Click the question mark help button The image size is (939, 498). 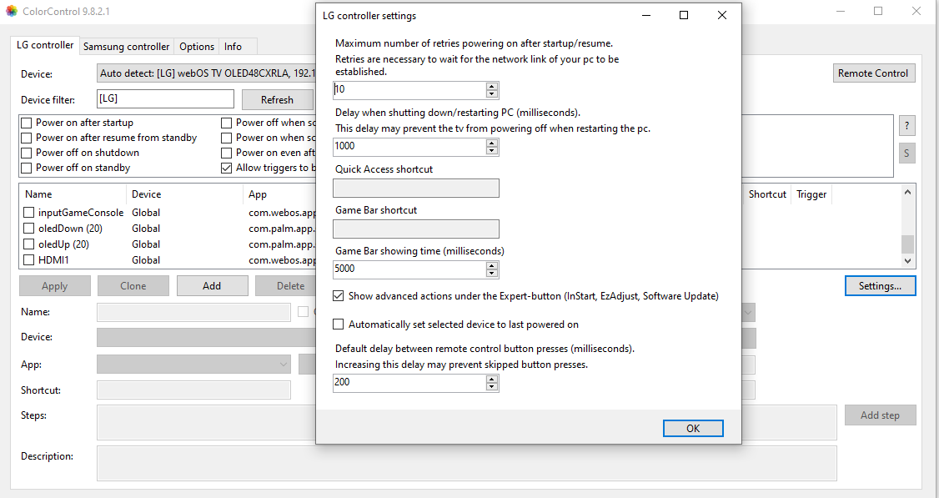pos(906,126)
